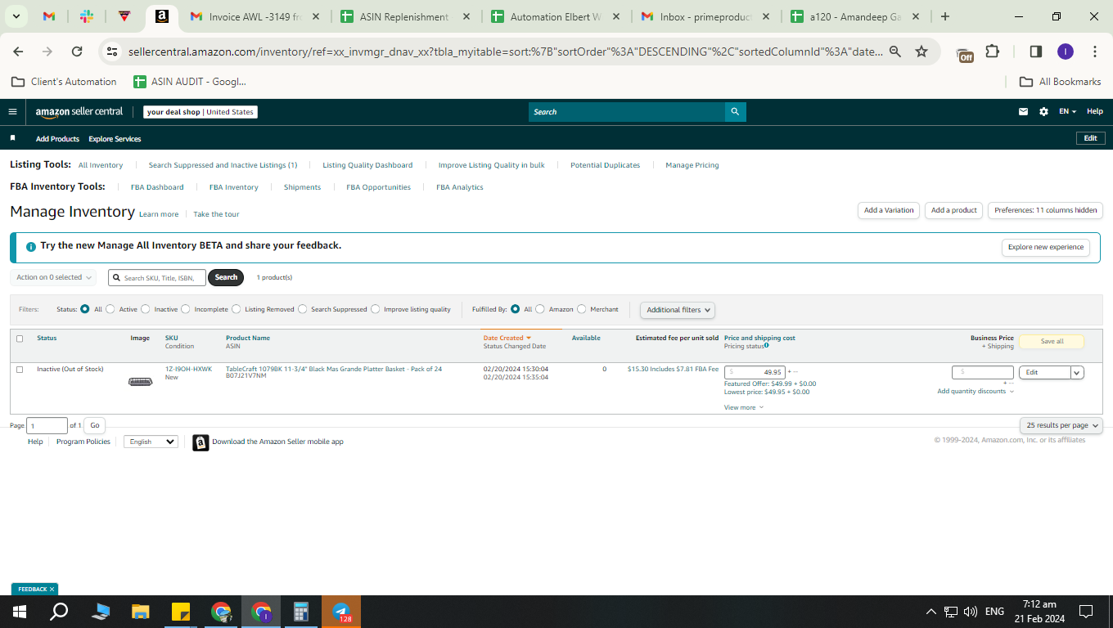Open the Chrome three-dot menu
The image size is (1113, 628).
tap(1095, 52)
